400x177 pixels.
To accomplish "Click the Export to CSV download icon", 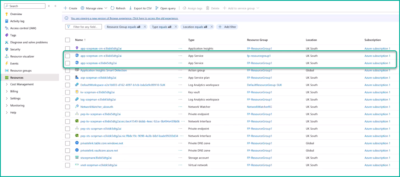I will (x=131, y=8).
